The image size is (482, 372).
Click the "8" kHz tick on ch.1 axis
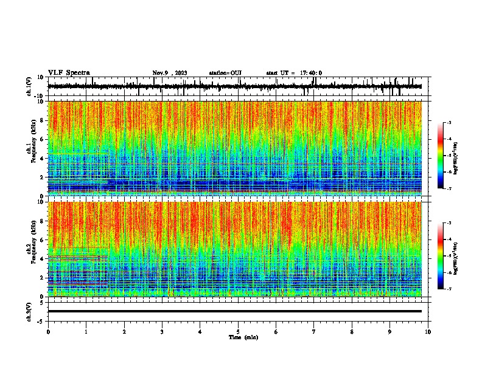42,120
